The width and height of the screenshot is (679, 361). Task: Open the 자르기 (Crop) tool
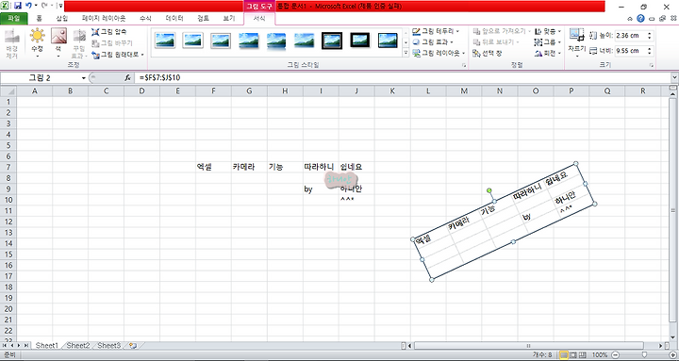577,42
